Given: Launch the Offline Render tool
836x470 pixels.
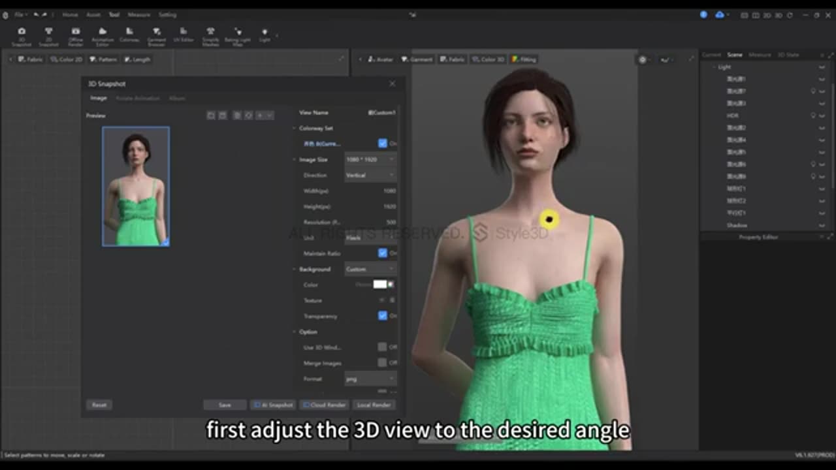Looking at the screenshot, I should coord(76,36).
